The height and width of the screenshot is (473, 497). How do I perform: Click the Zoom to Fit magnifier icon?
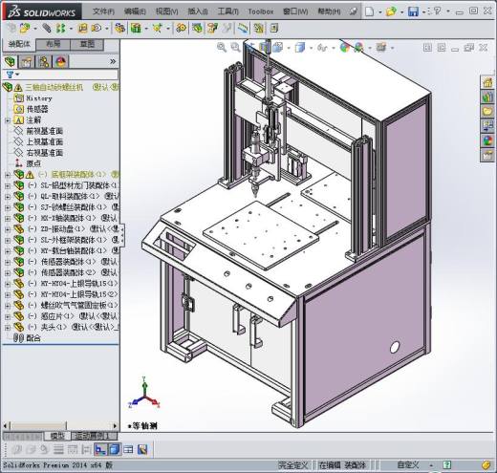(x=222, y=48)
